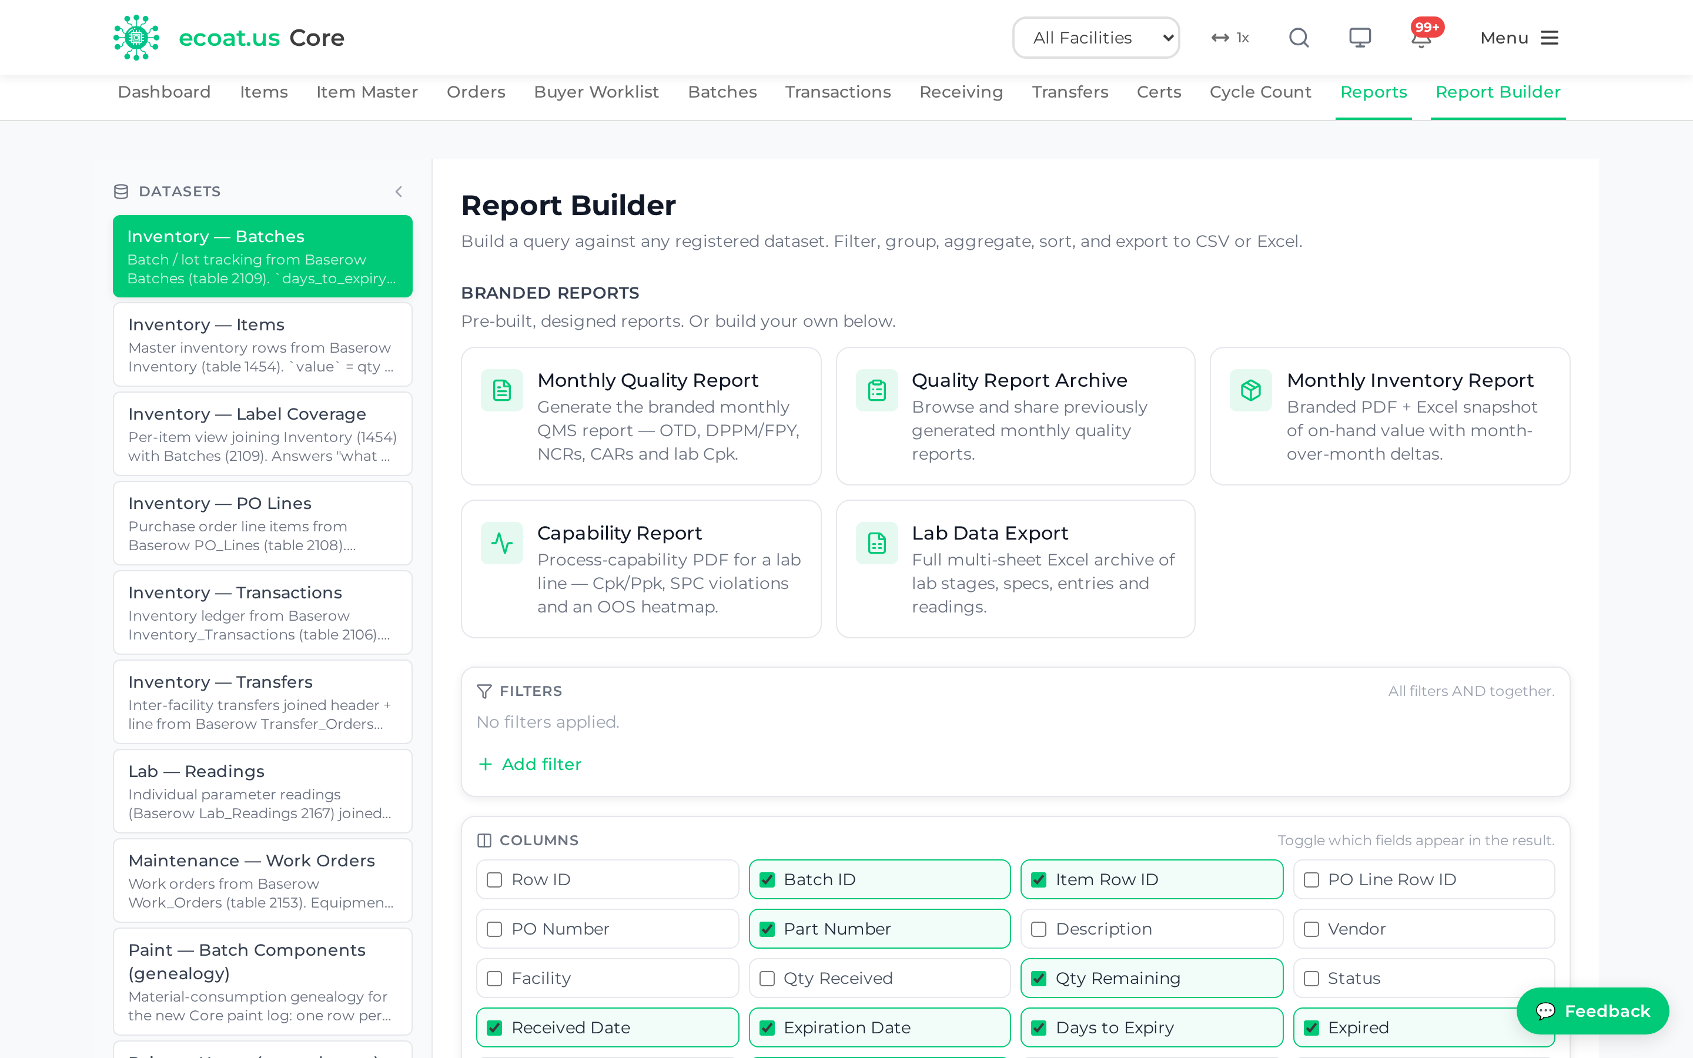Enable the PO Line Row ID checkbox
1693x1058 pixels.
1311,879
